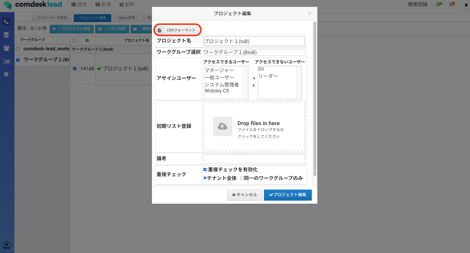Viewport: 470px width, 253px height.
Task: Click the left arrow to move user to accessible
Action: tap(254, 78)
